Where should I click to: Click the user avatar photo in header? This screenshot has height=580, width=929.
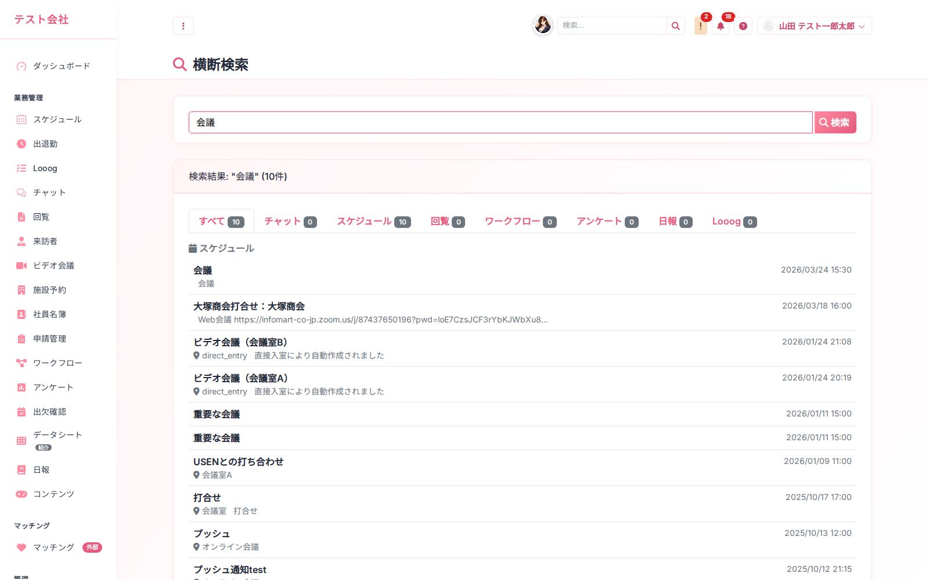click(x=543, y=26)
